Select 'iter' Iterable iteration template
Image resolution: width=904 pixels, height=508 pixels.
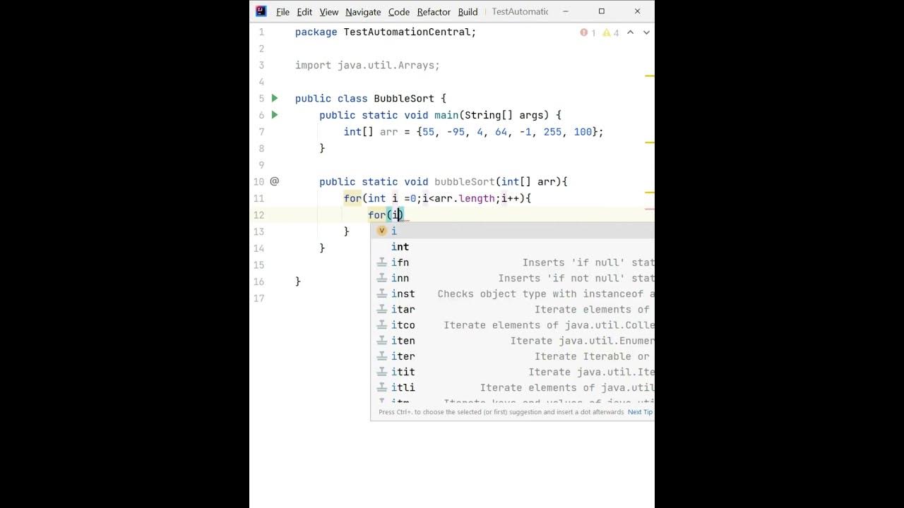[513, 356]
